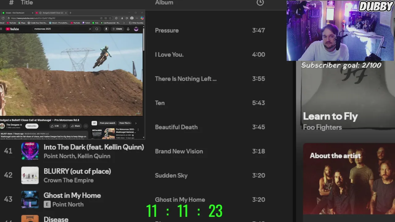395x222 pixels.
Task: Open the Sudden Sky album
Action: [x=171, y=175]
